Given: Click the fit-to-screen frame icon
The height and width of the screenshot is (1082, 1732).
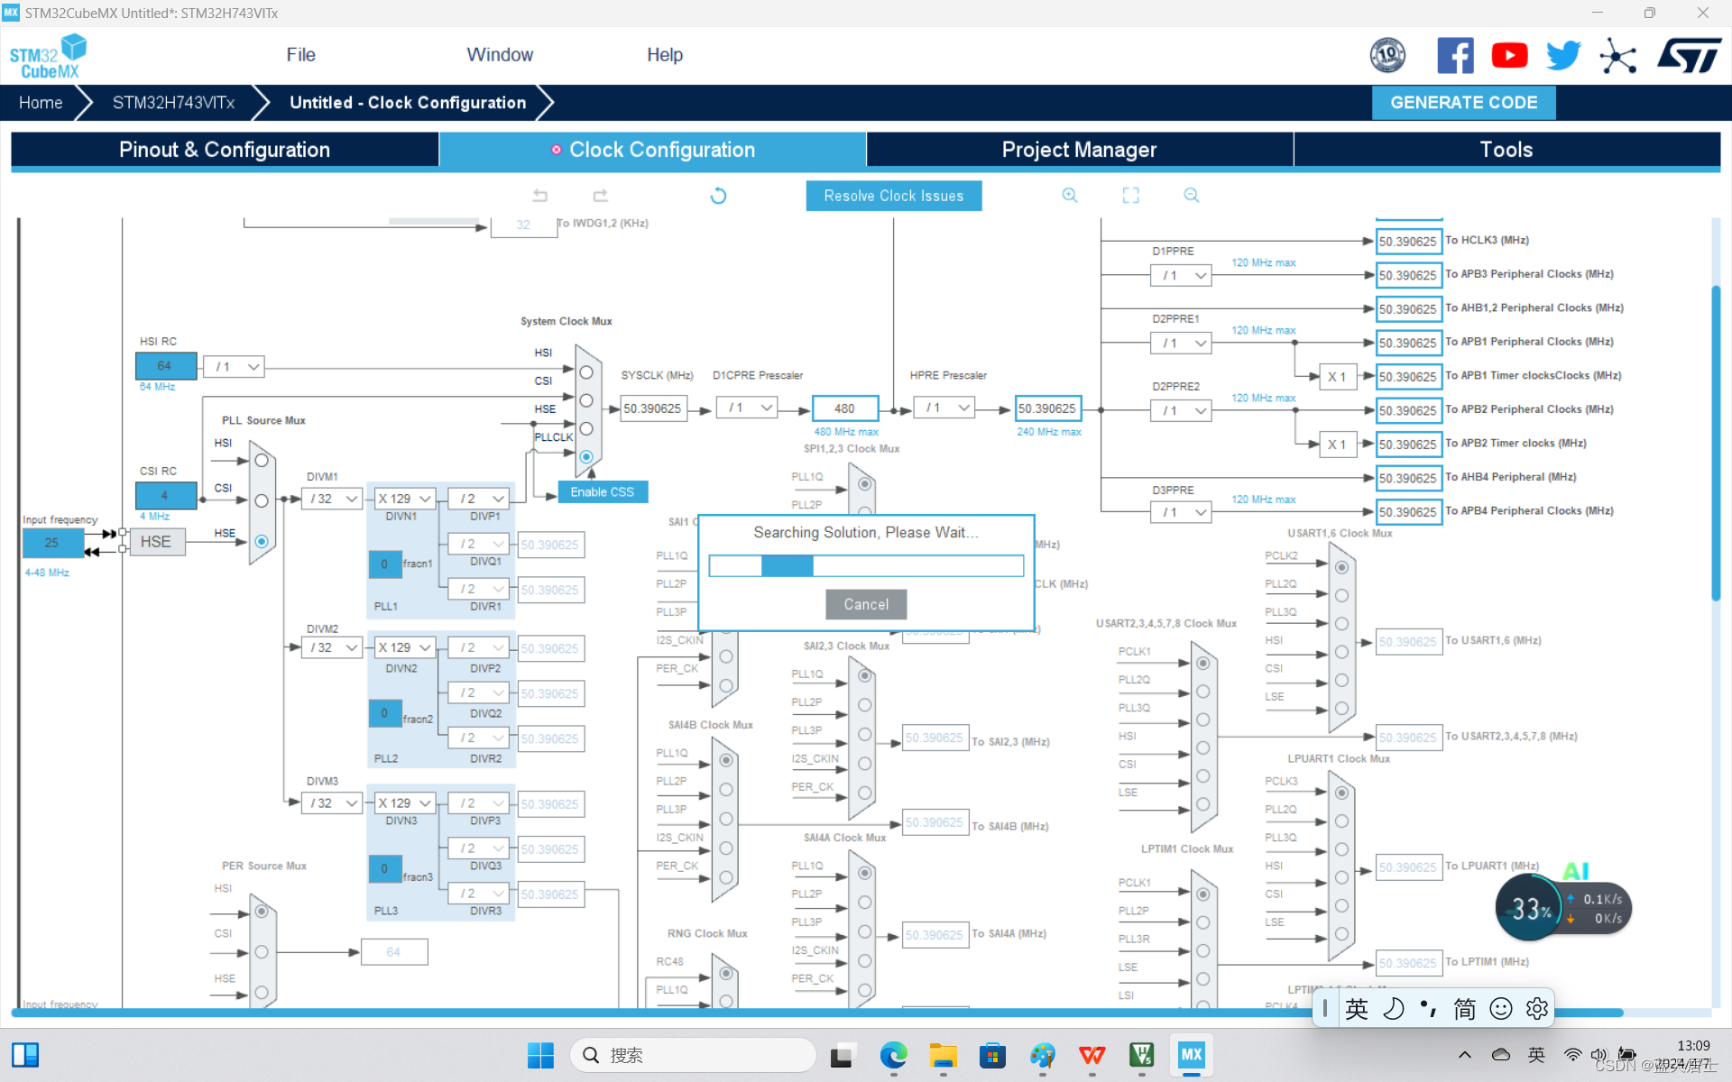Looking at the screenshot, I should [1130, 196].
